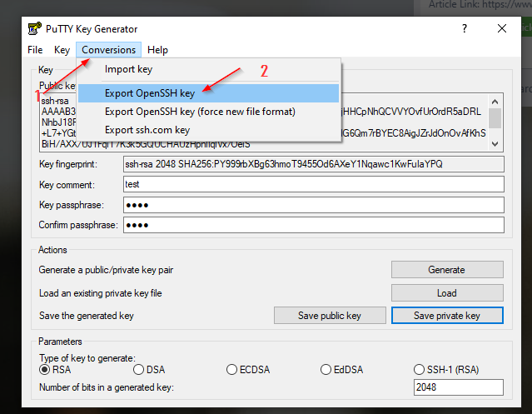This screenshot has width=532, height=414.
Task: Click the Confirm passphrase field
Action: tap(314, 225)
